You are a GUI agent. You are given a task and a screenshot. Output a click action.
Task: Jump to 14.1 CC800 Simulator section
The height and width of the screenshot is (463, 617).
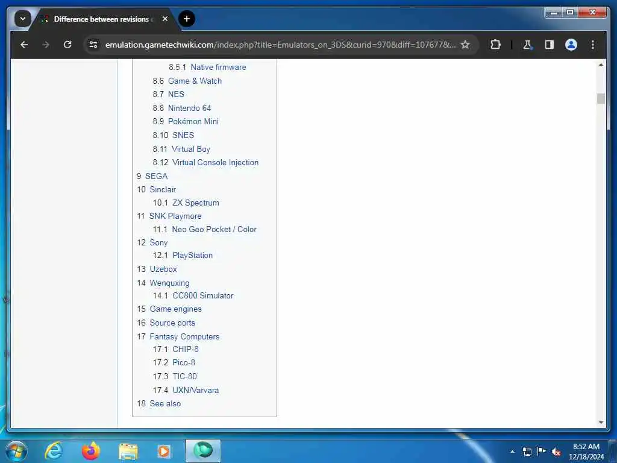193,295
